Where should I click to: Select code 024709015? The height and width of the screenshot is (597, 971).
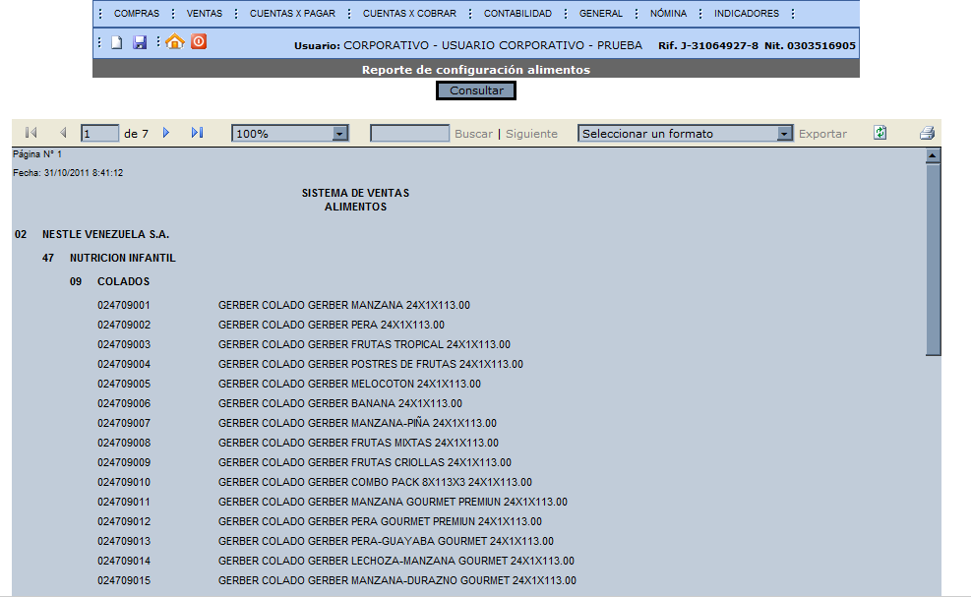pos(124,581)
